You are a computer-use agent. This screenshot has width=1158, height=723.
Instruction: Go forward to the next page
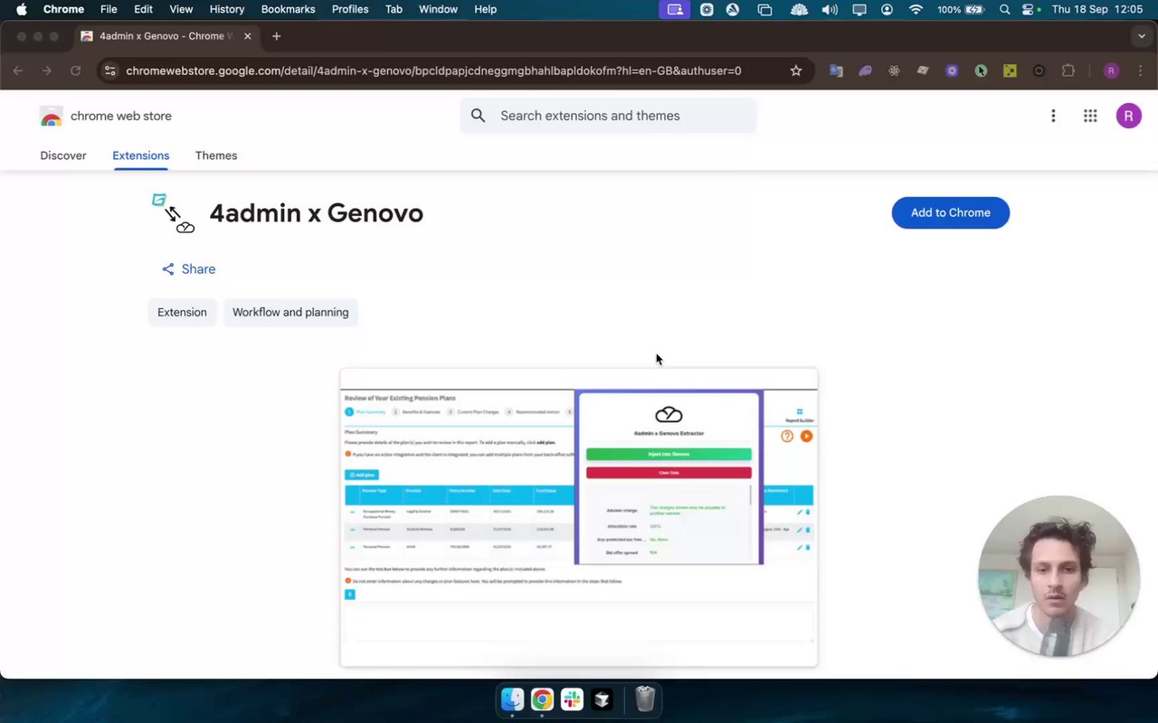click(x=47, y=70)
